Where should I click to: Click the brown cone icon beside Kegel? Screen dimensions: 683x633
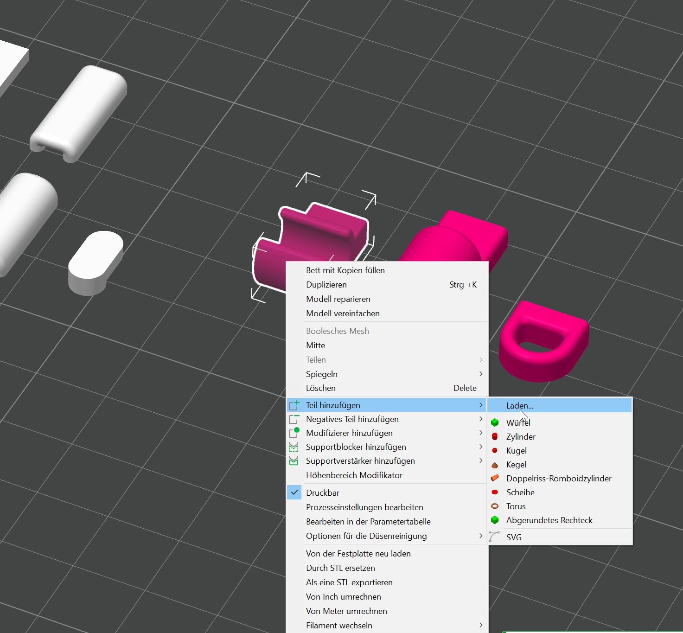point(495,465)
